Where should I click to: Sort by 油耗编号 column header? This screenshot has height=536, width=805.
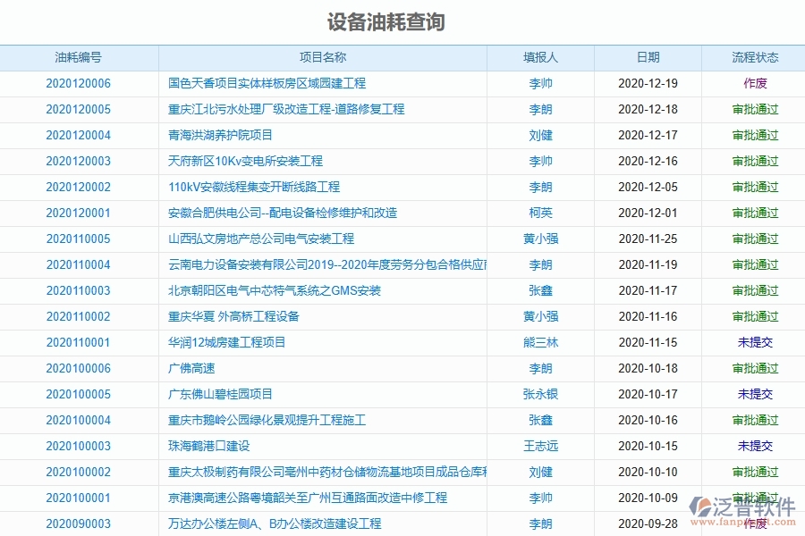[79, 56]
